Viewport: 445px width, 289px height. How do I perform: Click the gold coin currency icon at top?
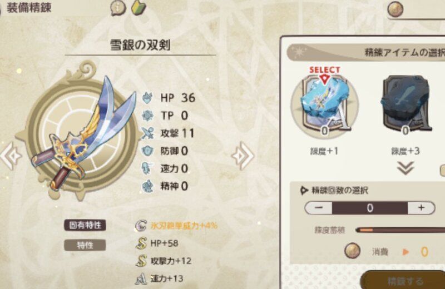(x=395, y=9)
